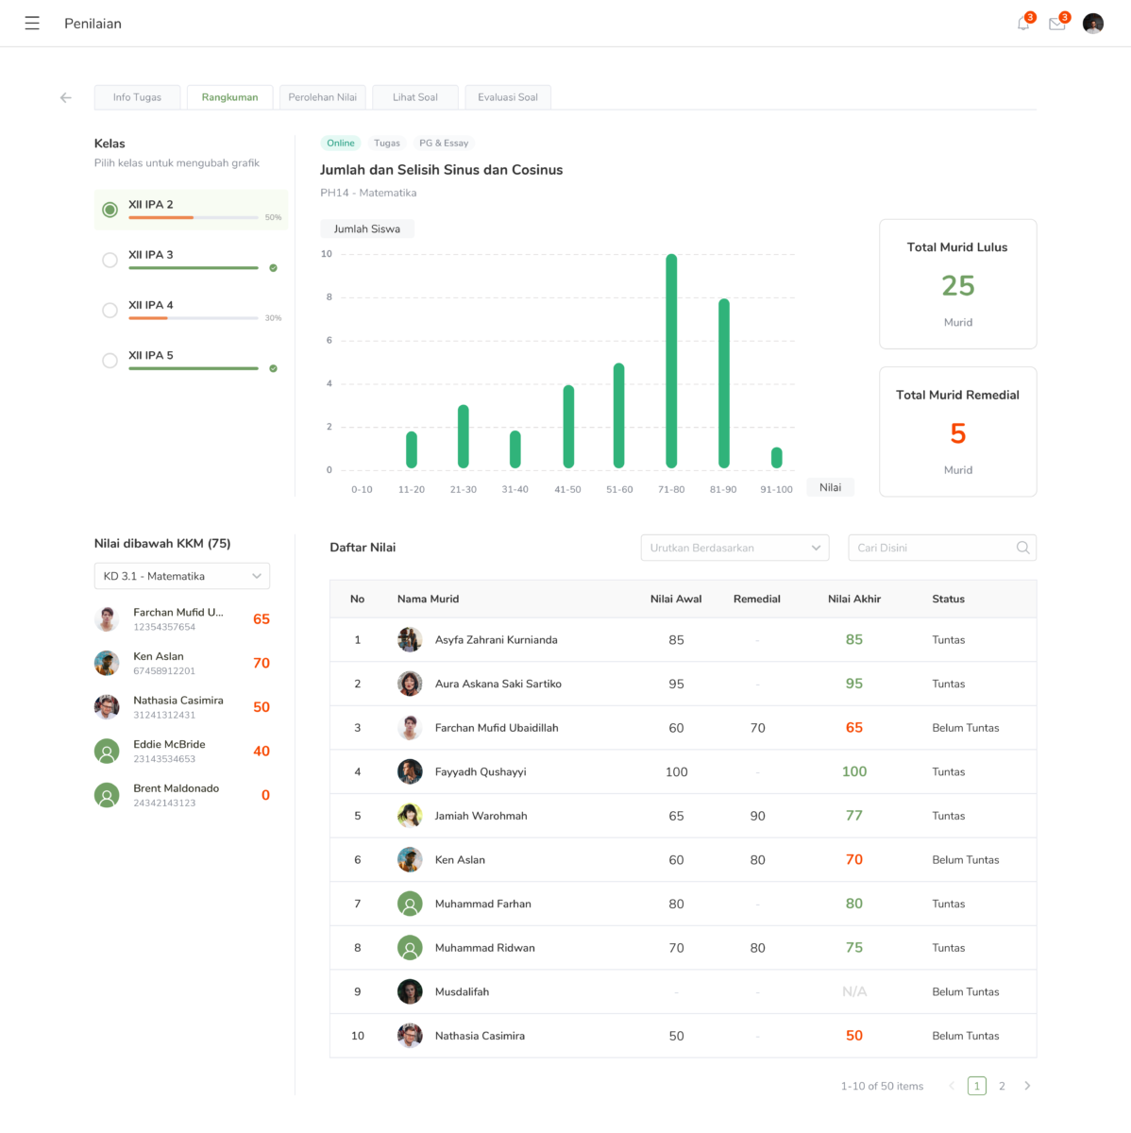Select the XII IPA 3 class radio
Image resolution: width=1131 pixels, height=1133 pixels.
[x=110, y=260]
